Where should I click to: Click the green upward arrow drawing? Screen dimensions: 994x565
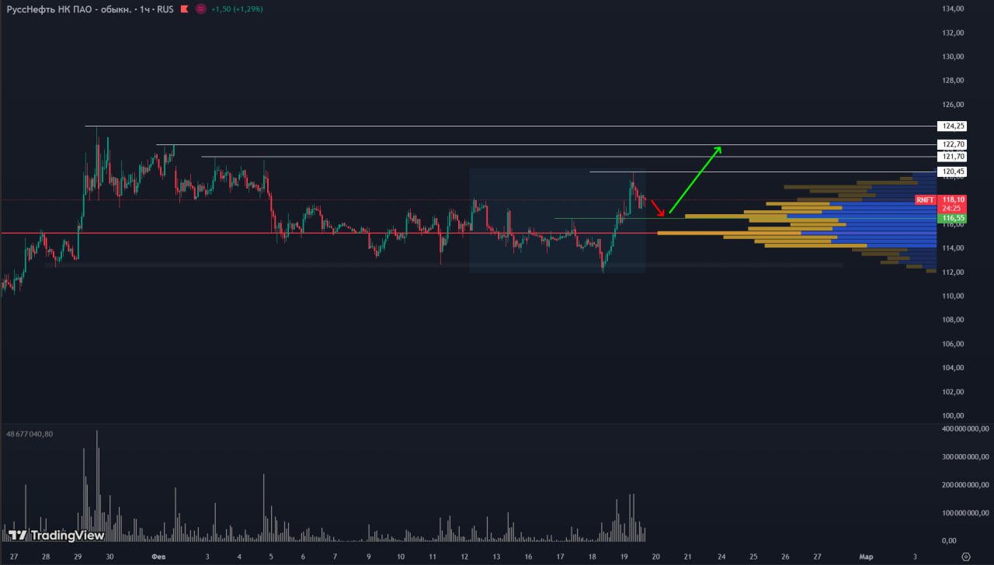pyautogui.click(x=696, y=179)
